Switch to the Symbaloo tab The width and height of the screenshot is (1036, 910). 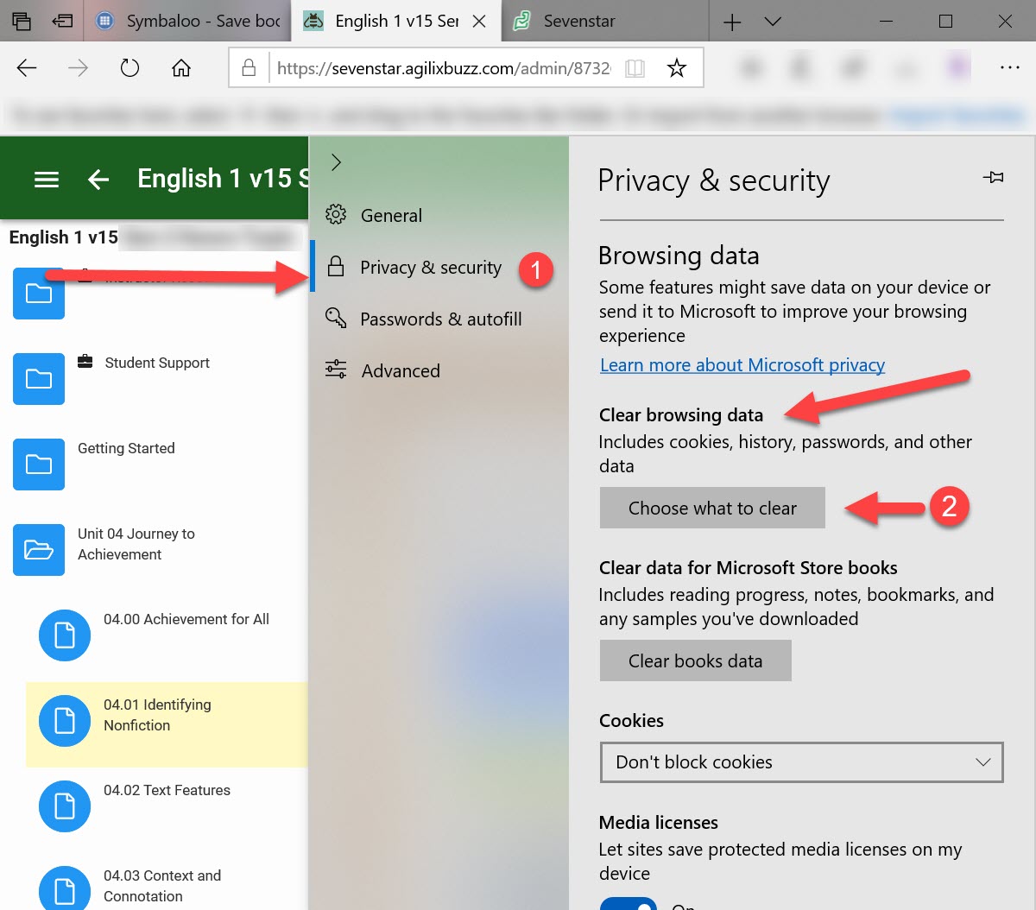(x=187, y=21)
